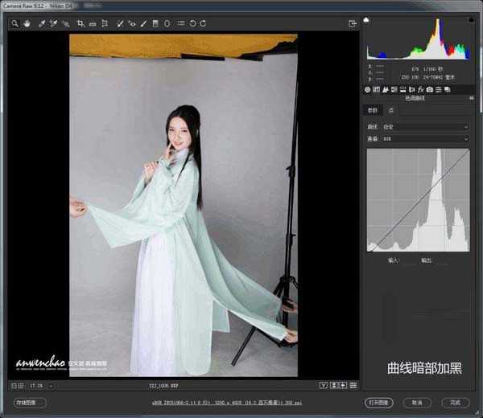
Task: Switch to the Point curve tab
Action: coord(390,111)
